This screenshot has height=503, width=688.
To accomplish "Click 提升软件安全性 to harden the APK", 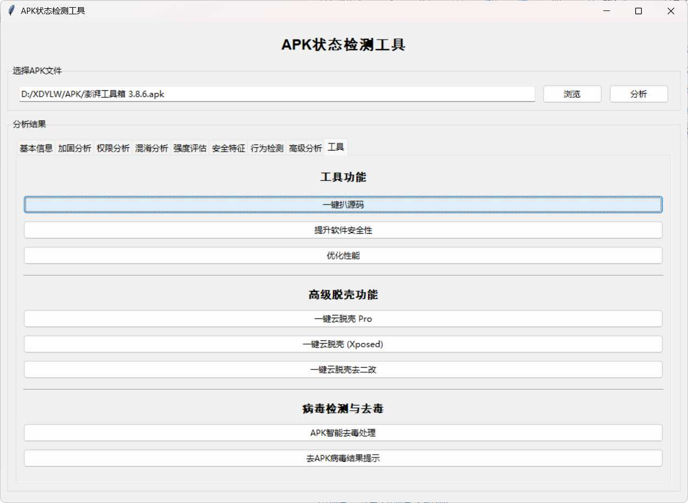I will [x=343, y=230].
